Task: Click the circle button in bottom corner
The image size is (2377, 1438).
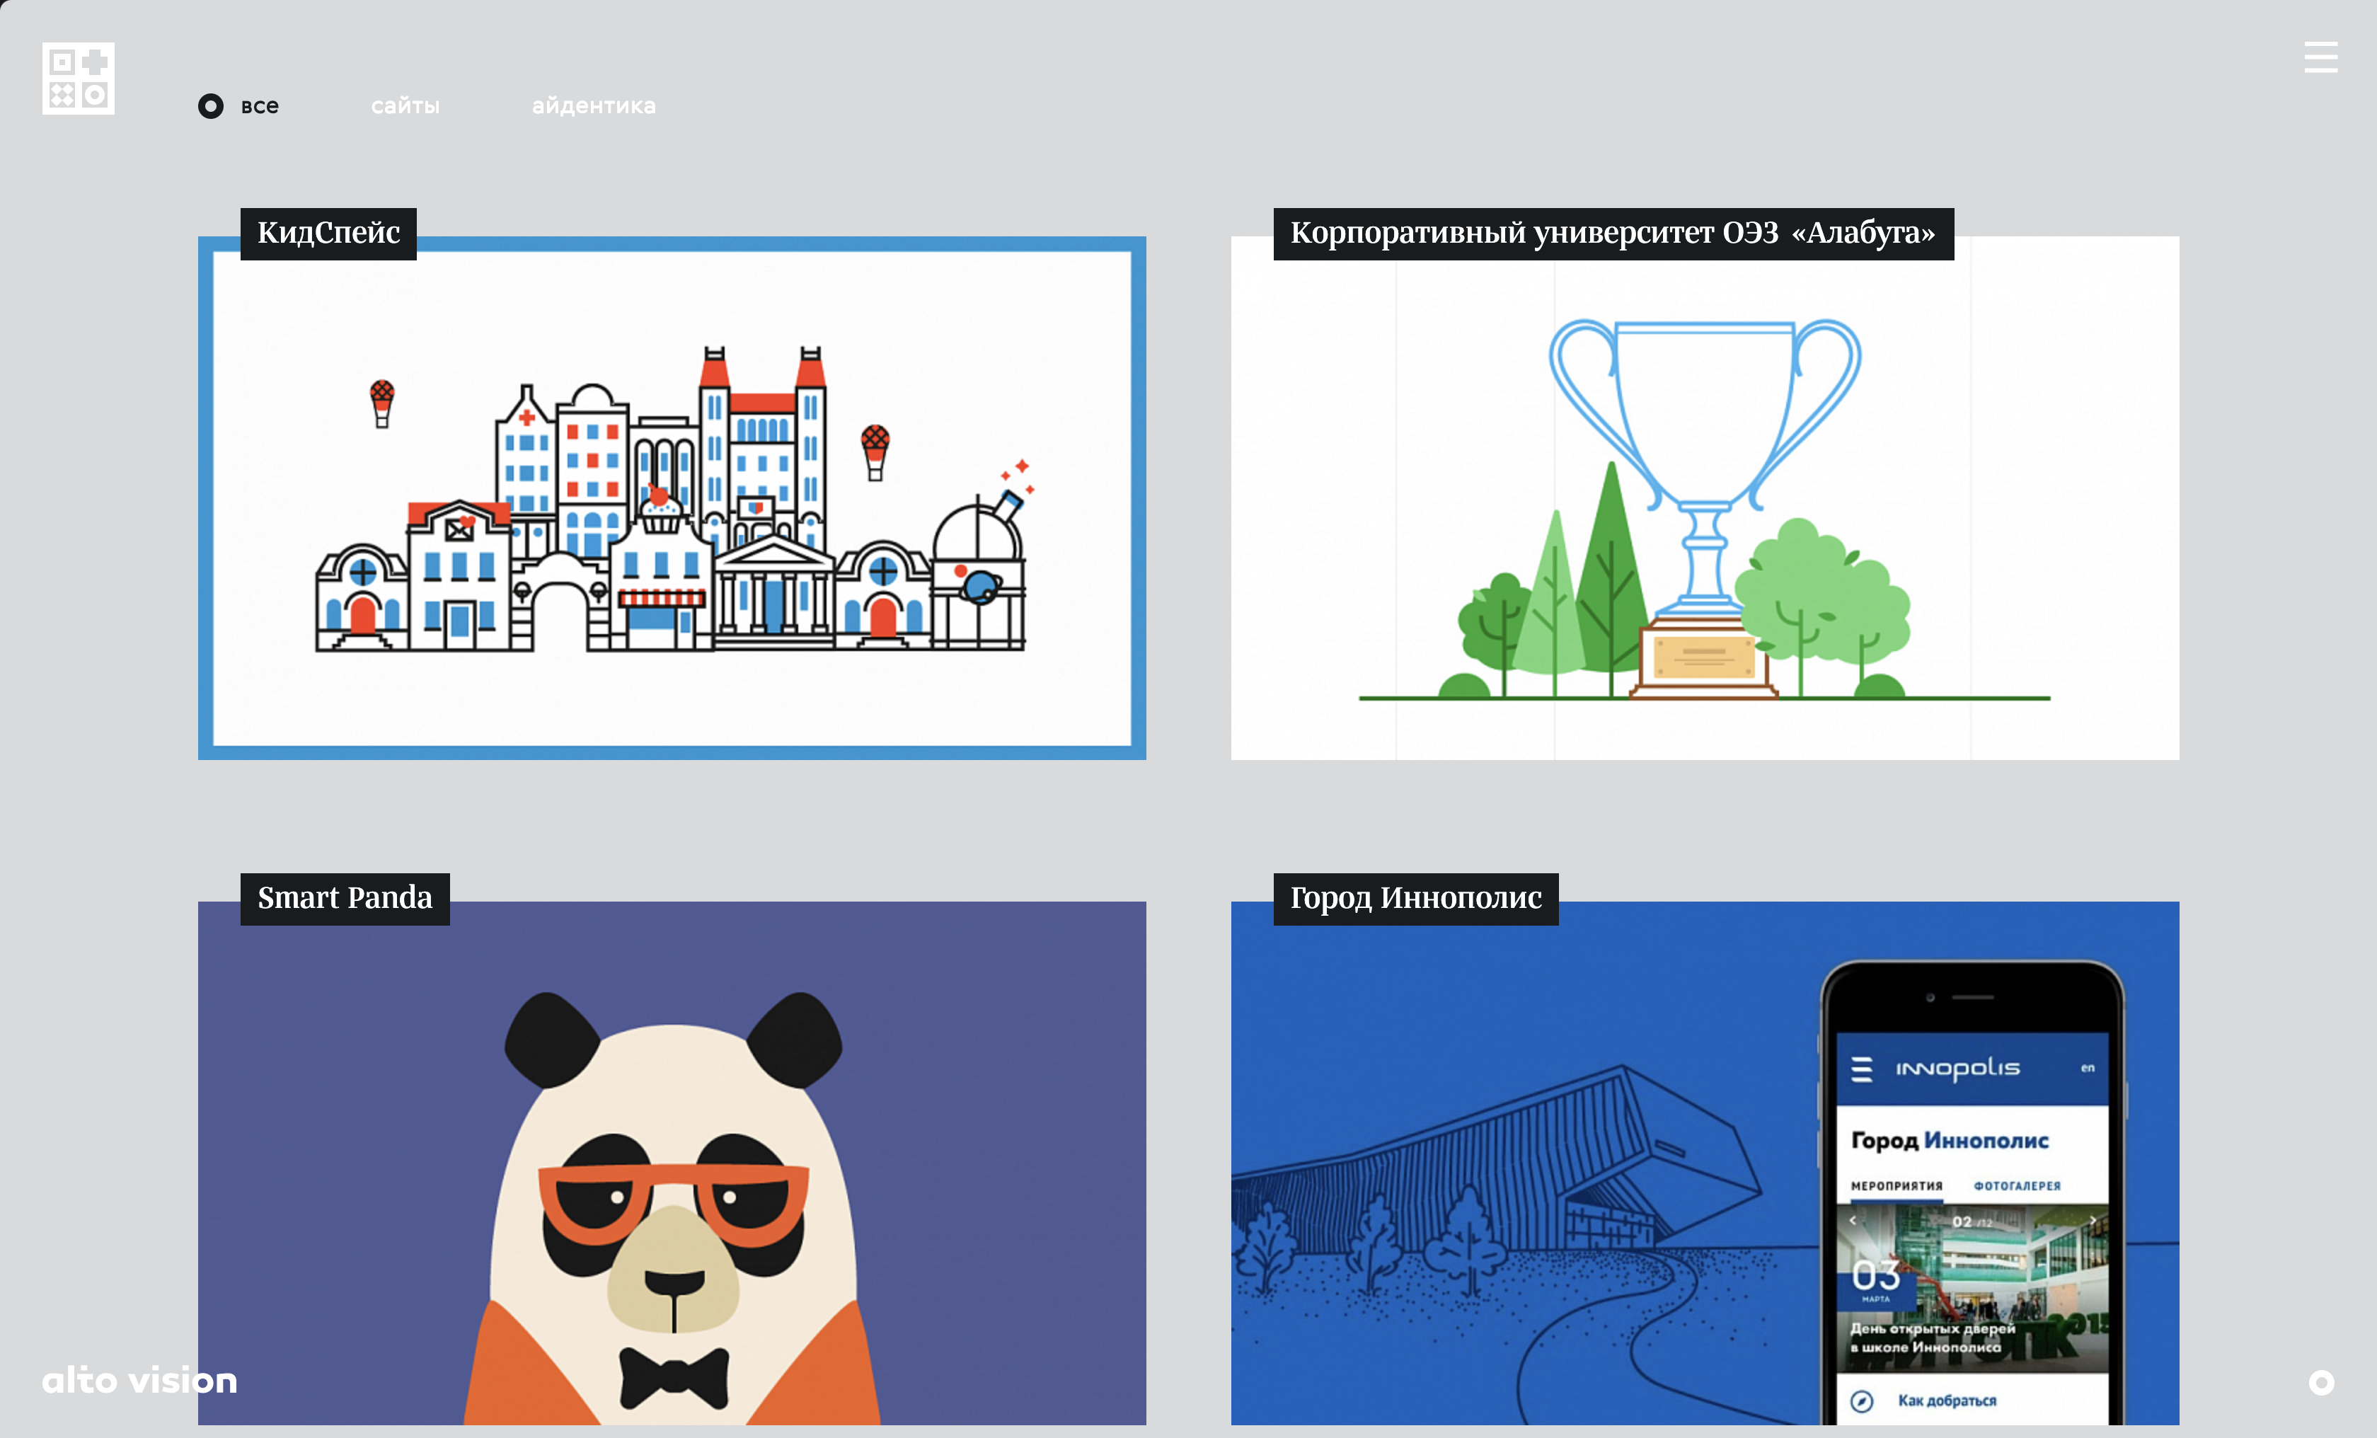Action: [2321, 1382]
